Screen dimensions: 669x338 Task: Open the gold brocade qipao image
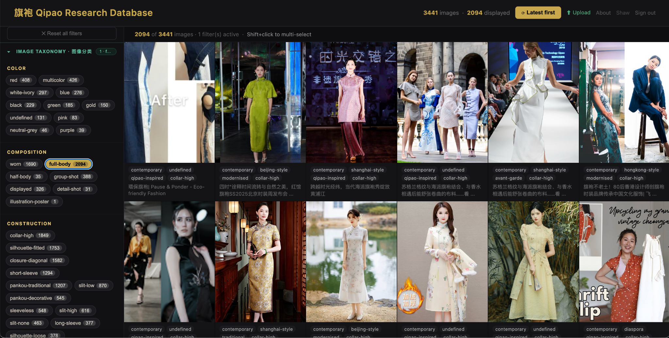coord(260,262)
